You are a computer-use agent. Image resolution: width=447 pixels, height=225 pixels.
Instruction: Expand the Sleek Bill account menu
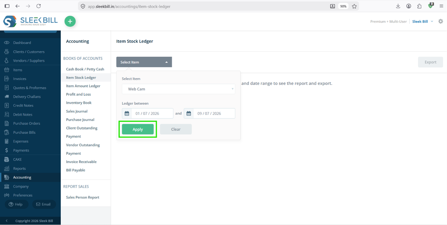[423, 22]
